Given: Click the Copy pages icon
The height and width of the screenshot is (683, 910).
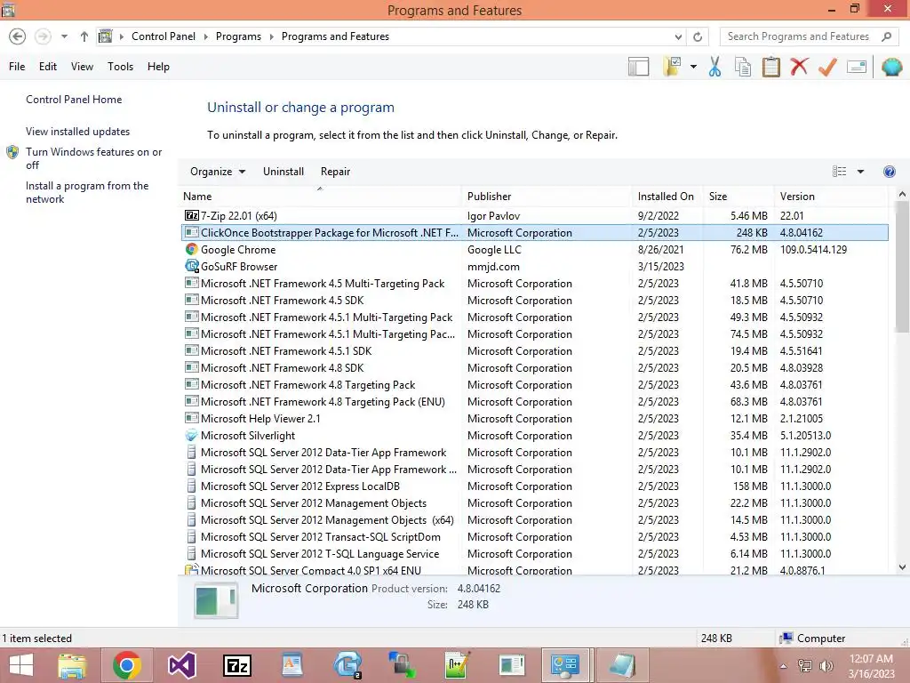Looking at the screenshot, I should click(743, 67).
